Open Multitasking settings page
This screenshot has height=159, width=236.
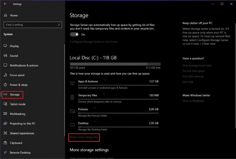17,114
